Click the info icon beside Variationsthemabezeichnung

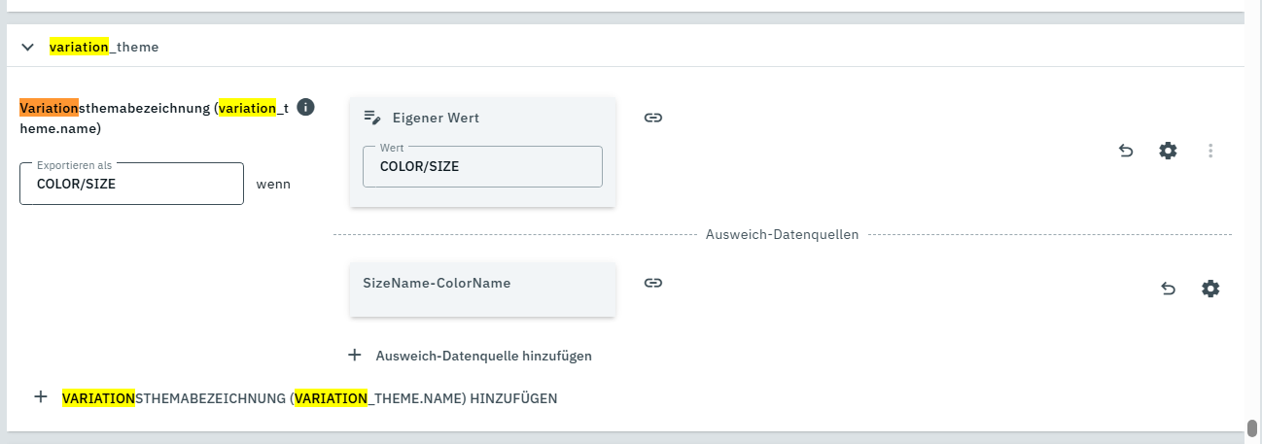305,107
